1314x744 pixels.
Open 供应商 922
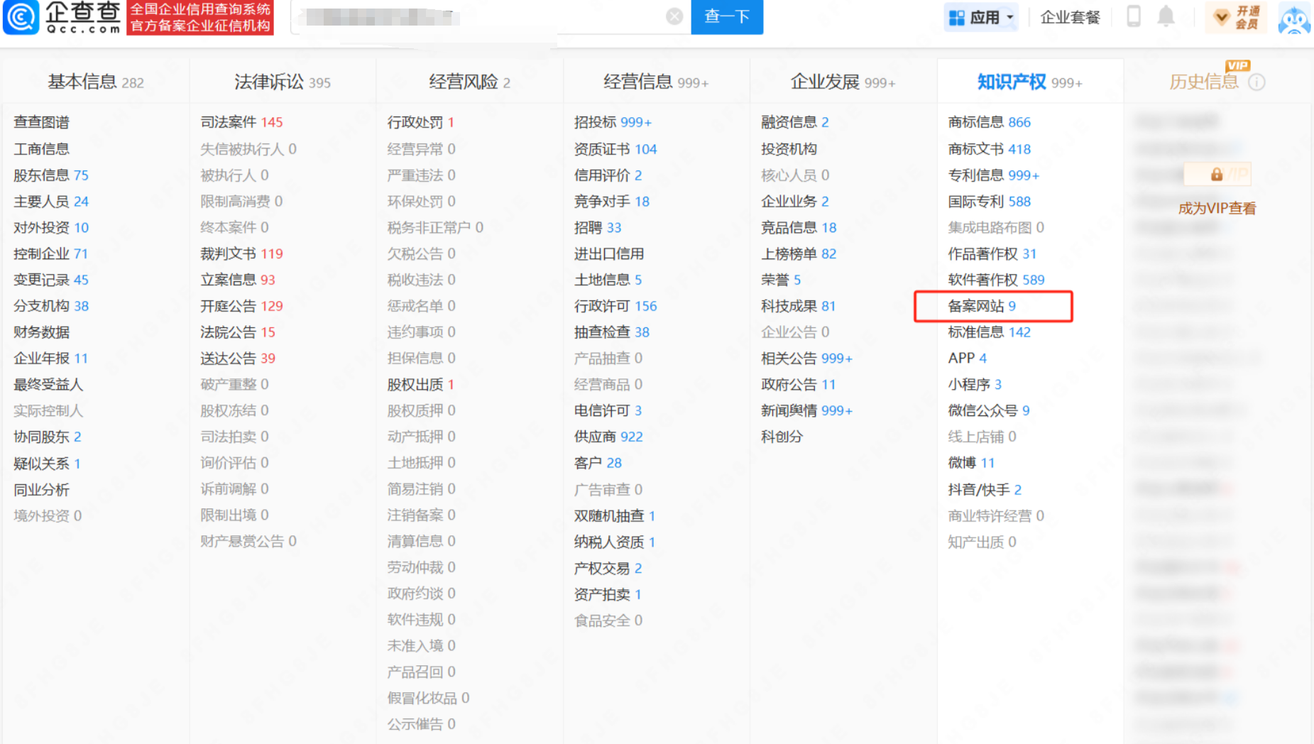[x=608, y=437]
